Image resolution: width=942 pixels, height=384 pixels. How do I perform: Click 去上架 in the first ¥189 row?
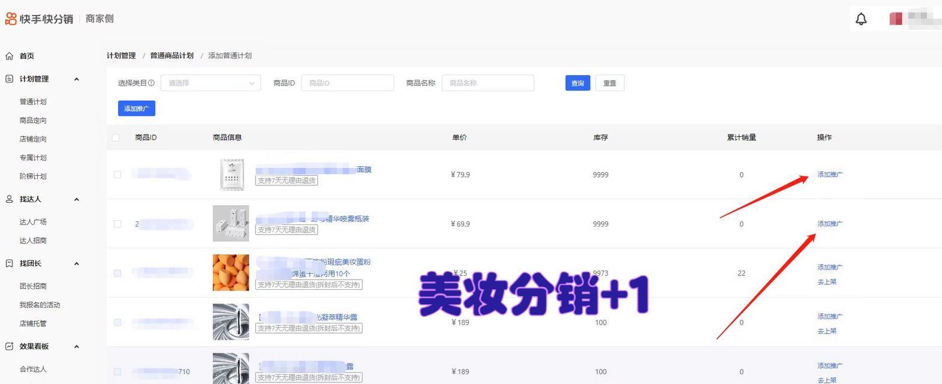coord(827,331)
